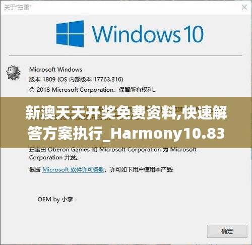252x245 pixels.
Task: Select the Microsoft Windows heading text
Action: click(55, 70)
